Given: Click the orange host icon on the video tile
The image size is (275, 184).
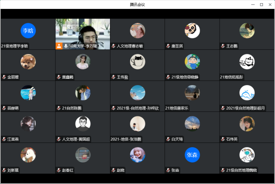Looking at the screenshot, I should pos(59,46).
